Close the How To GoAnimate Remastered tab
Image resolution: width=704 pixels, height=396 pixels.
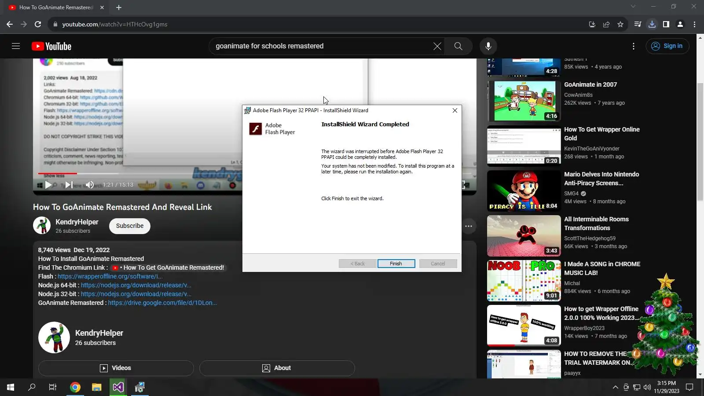(102, 7)
